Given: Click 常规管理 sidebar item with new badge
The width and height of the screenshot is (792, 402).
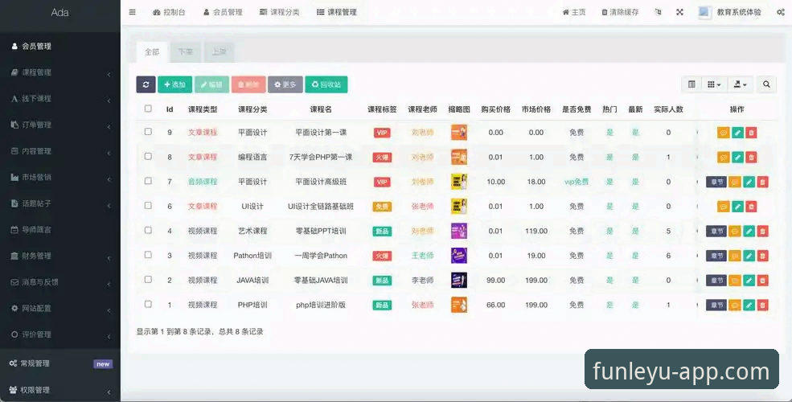Looking at the screenshot, I should [x=60, y=363].
